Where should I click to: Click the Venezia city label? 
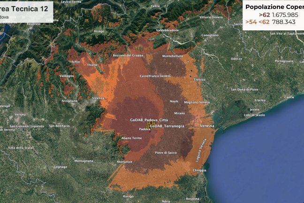pos(207,125)
